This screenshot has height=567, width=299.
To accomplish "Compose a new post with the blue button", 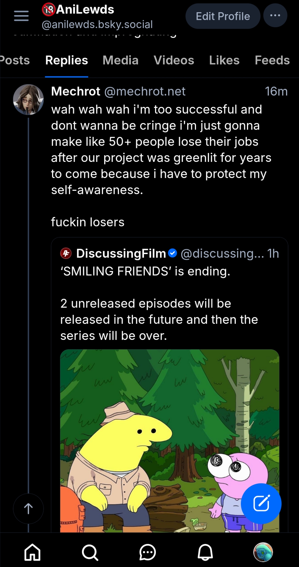I will (x=261, y=503).
